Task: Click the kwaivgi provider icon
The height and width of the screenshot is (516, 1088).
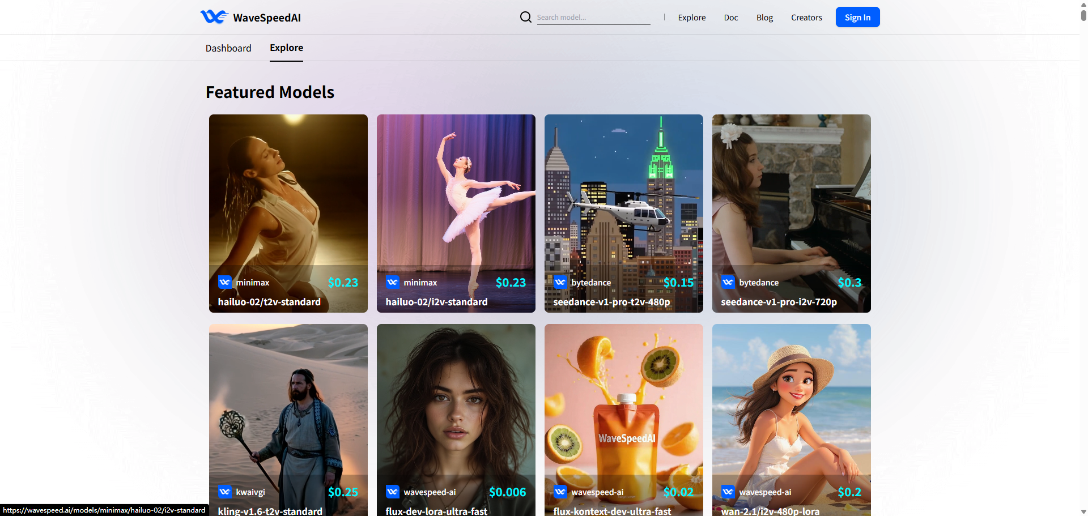Action: tap(225, 492)
